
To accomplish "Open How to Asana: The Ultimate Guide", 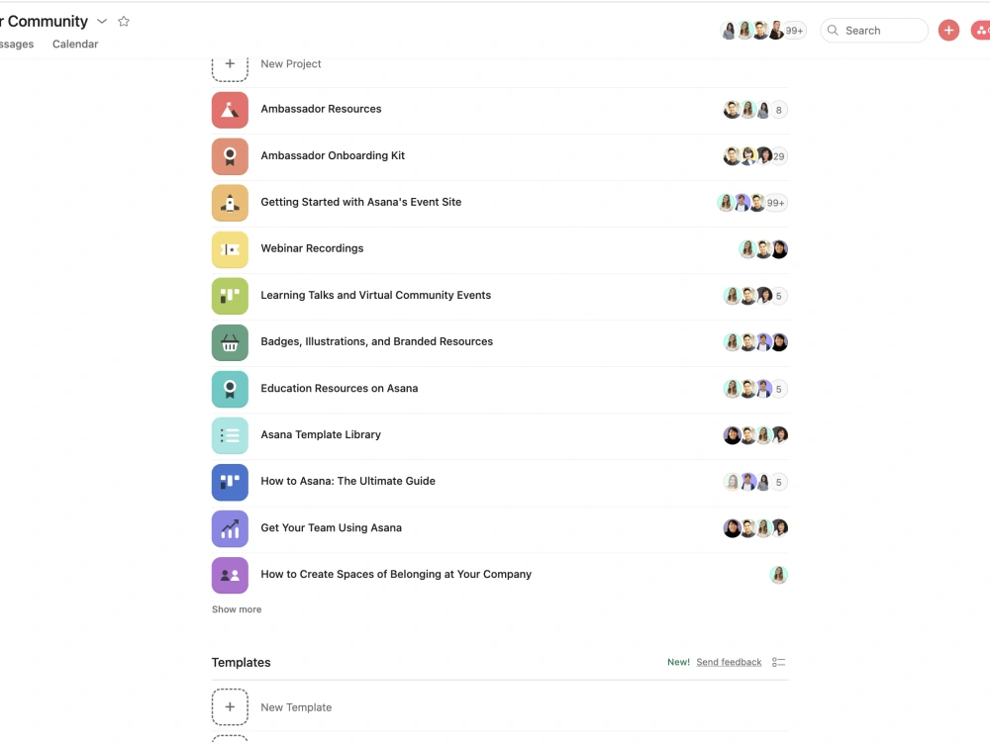I will pos(347,481).
